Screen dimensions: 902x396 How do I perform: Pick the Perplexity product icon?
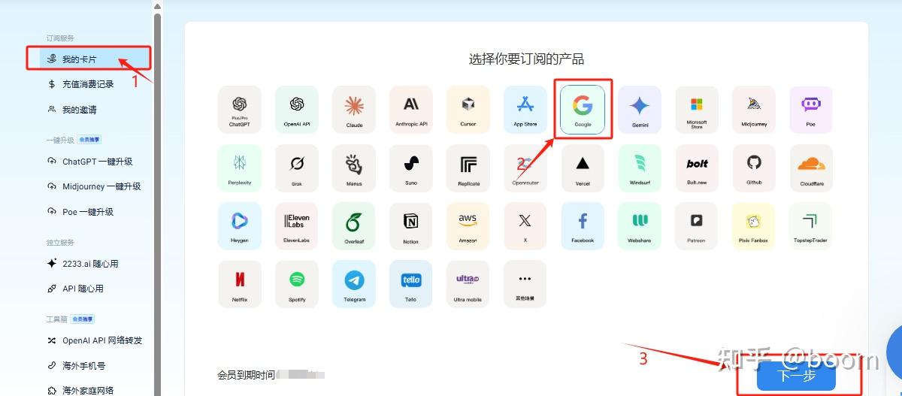pos(240,168)
